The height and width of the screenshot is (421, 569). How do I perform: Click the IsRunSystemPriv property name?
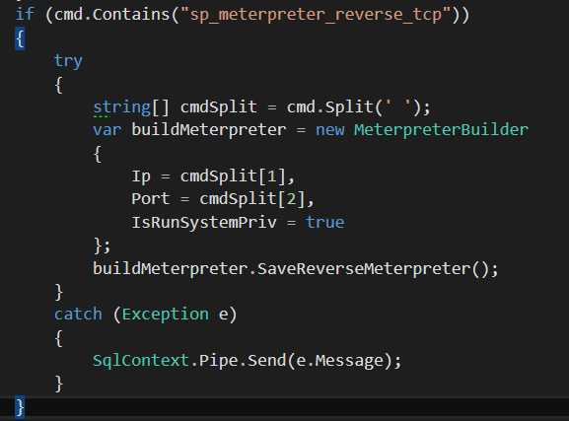tap(204, 223)
